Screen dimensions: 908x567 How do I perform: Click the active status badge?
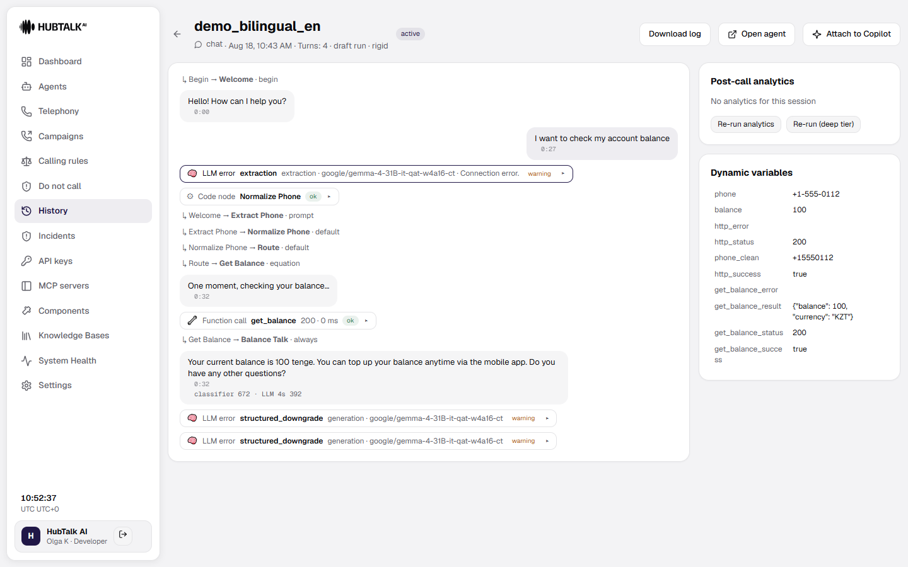410,34
